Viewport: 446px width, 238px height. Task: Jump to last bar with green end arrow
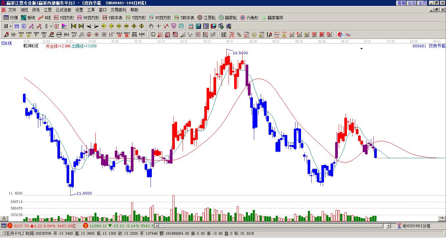tap(81, 26)
